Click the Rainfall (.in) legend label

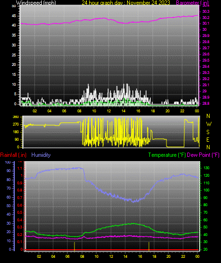[x=13, y=155]
